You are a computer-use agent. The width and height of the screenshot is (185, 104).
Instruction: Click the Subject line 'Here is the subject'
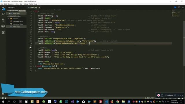click(56, 52)
